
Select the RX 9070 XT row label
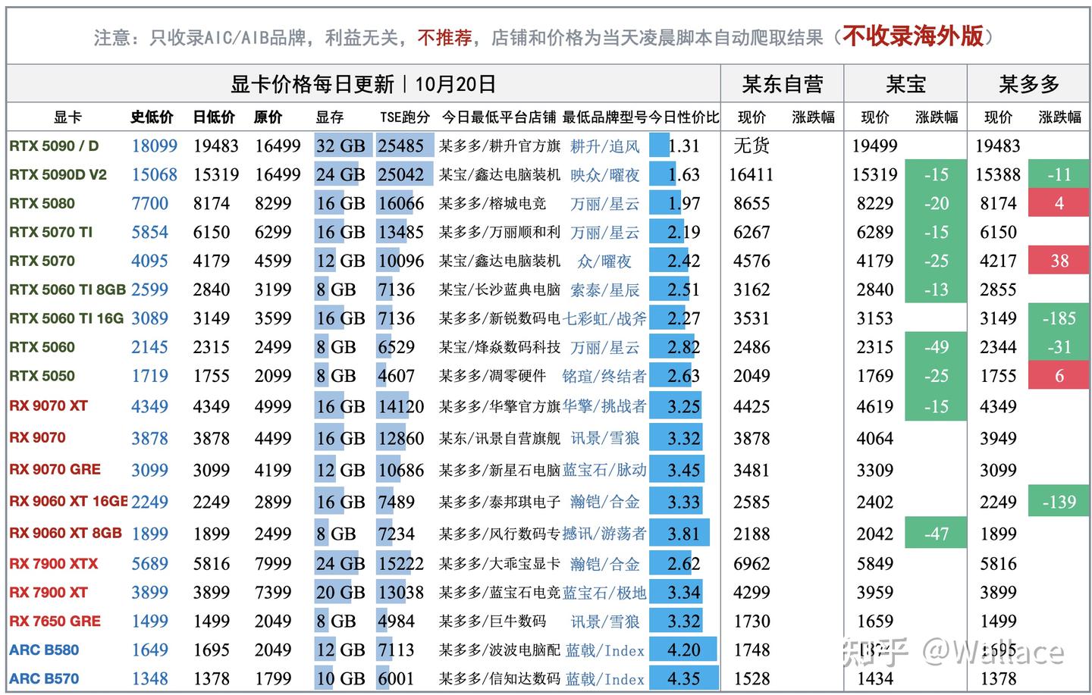click(x=49, y=405)
